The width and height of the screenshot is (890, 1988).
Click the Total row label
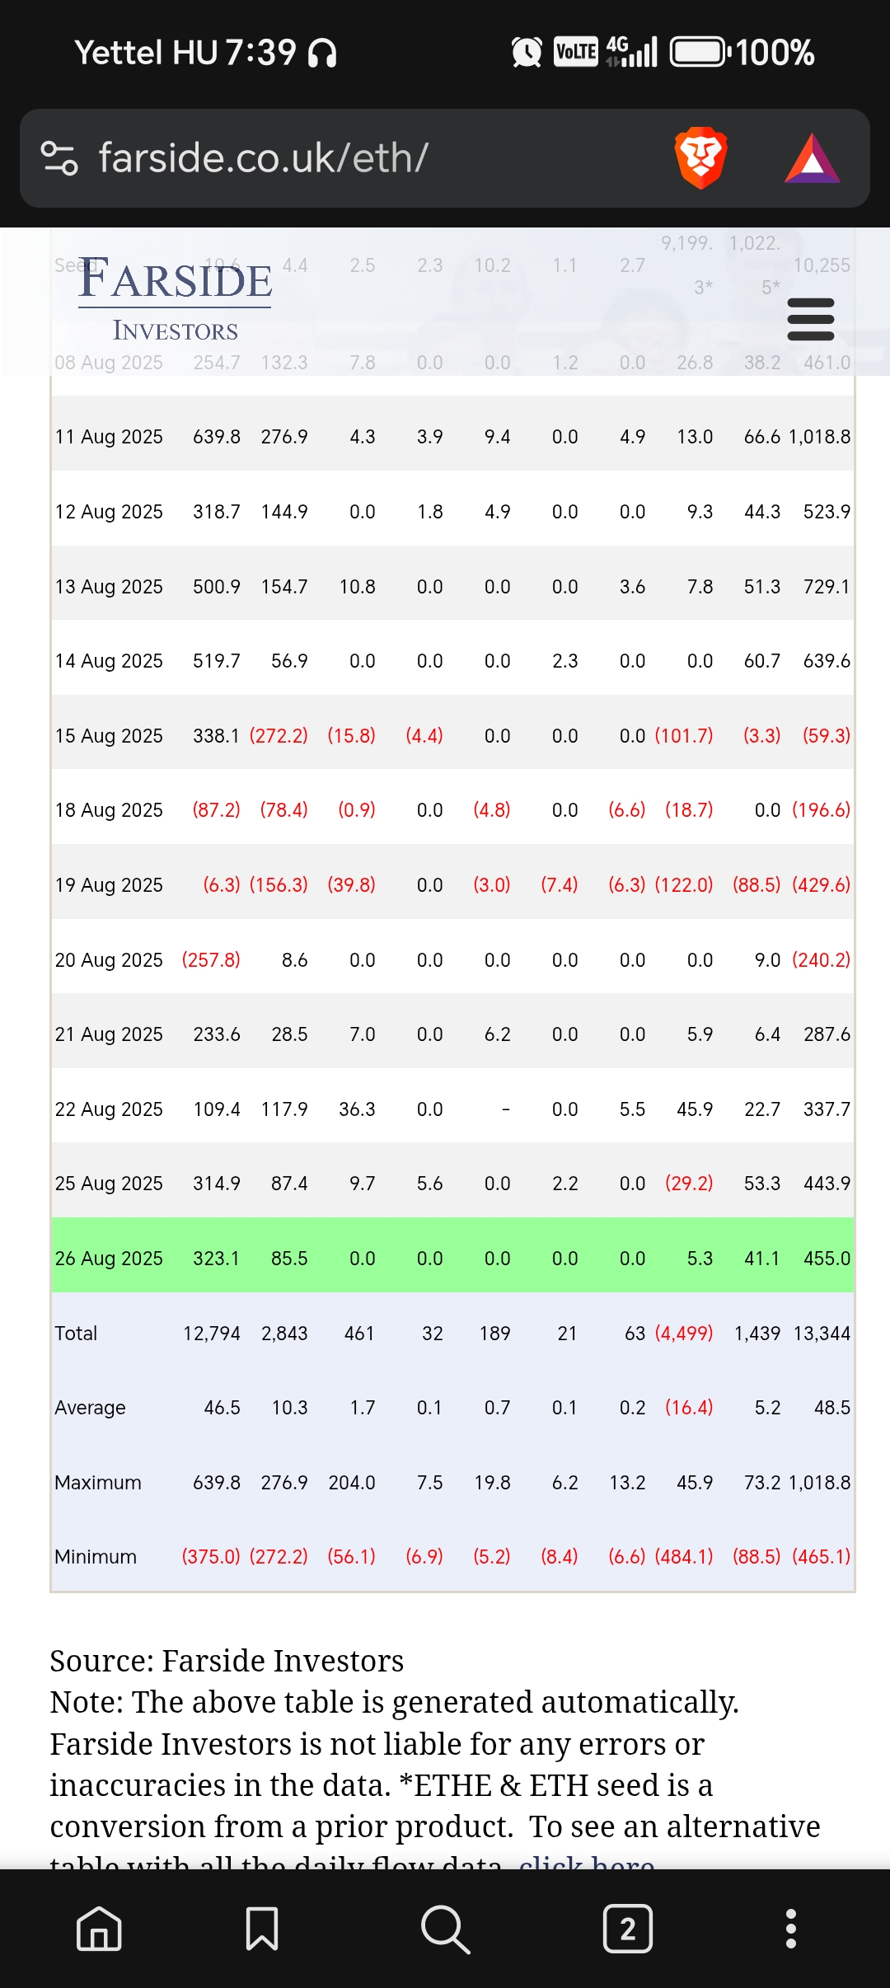click(x=76, y=1334)
